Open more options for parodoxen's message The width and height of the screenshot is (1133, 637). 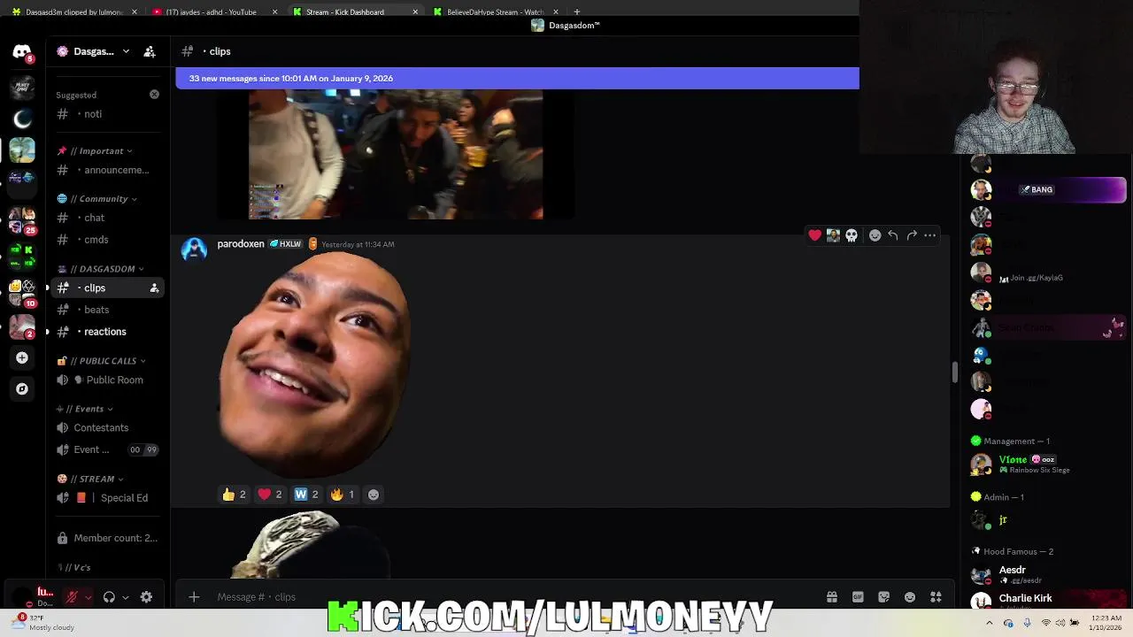[929, 235]
